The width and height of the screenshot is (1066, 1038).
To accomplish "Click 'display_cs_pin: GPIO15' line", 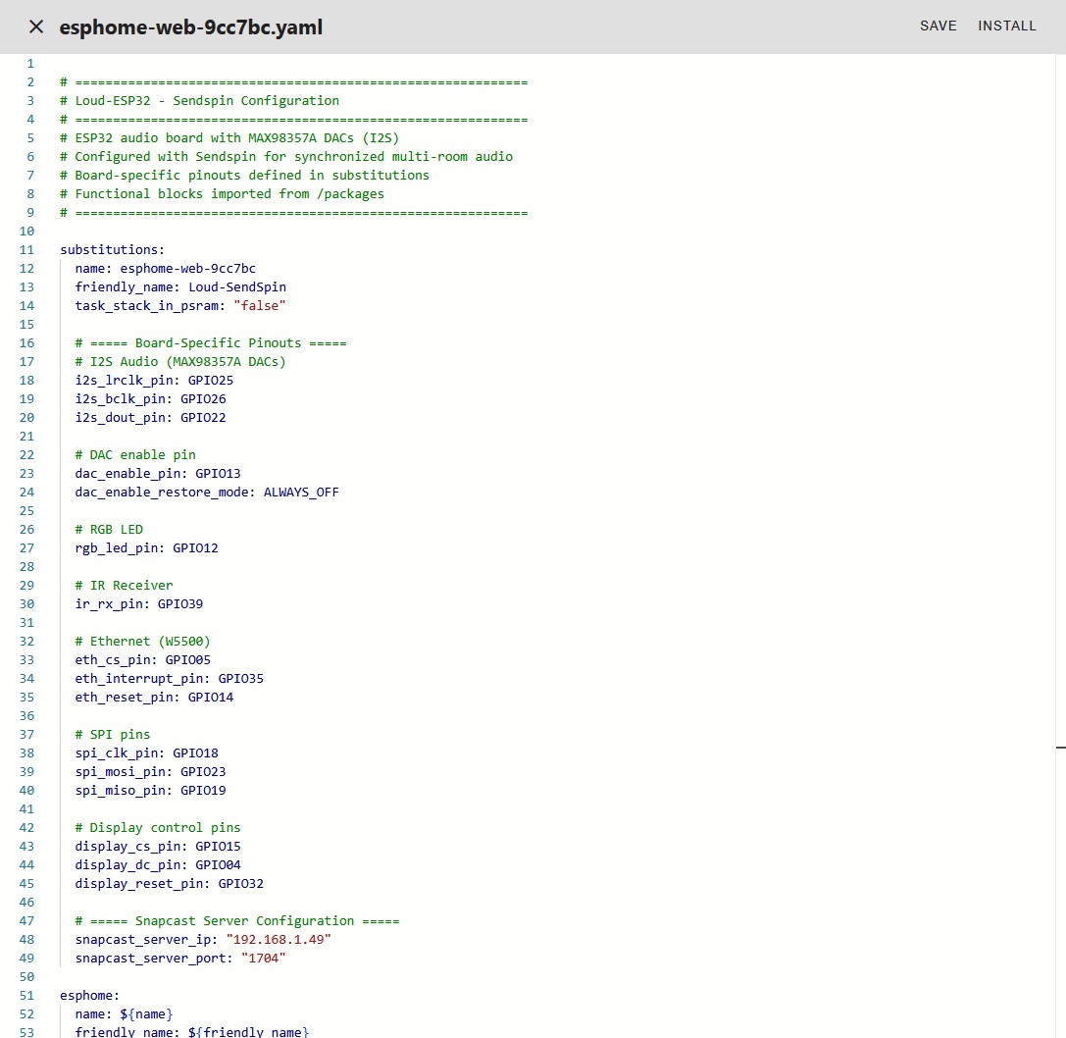I will pos(158,846).
